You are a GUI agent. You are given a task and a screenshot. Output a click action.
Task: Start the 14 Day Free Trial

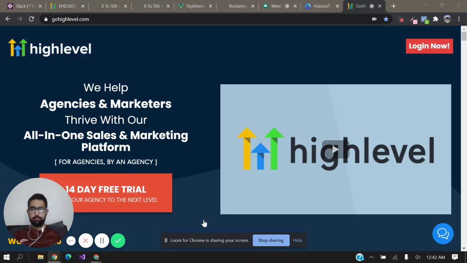pos(106,193)
